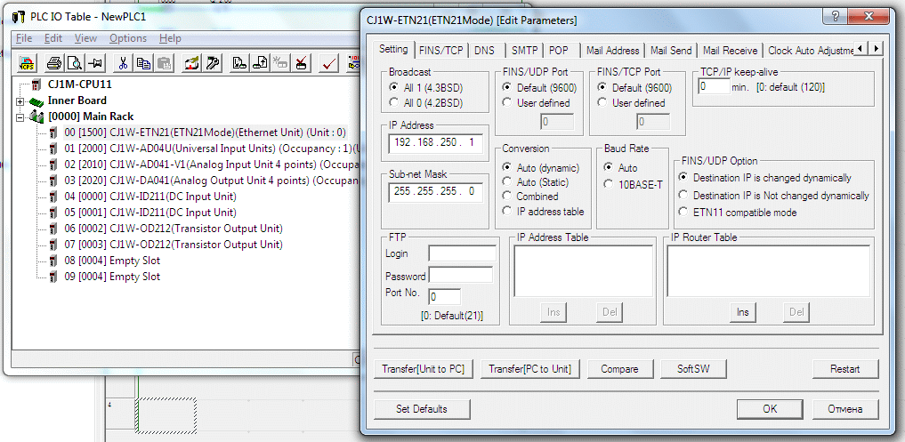Click the Cut scissors icon

tap(123, 63)
